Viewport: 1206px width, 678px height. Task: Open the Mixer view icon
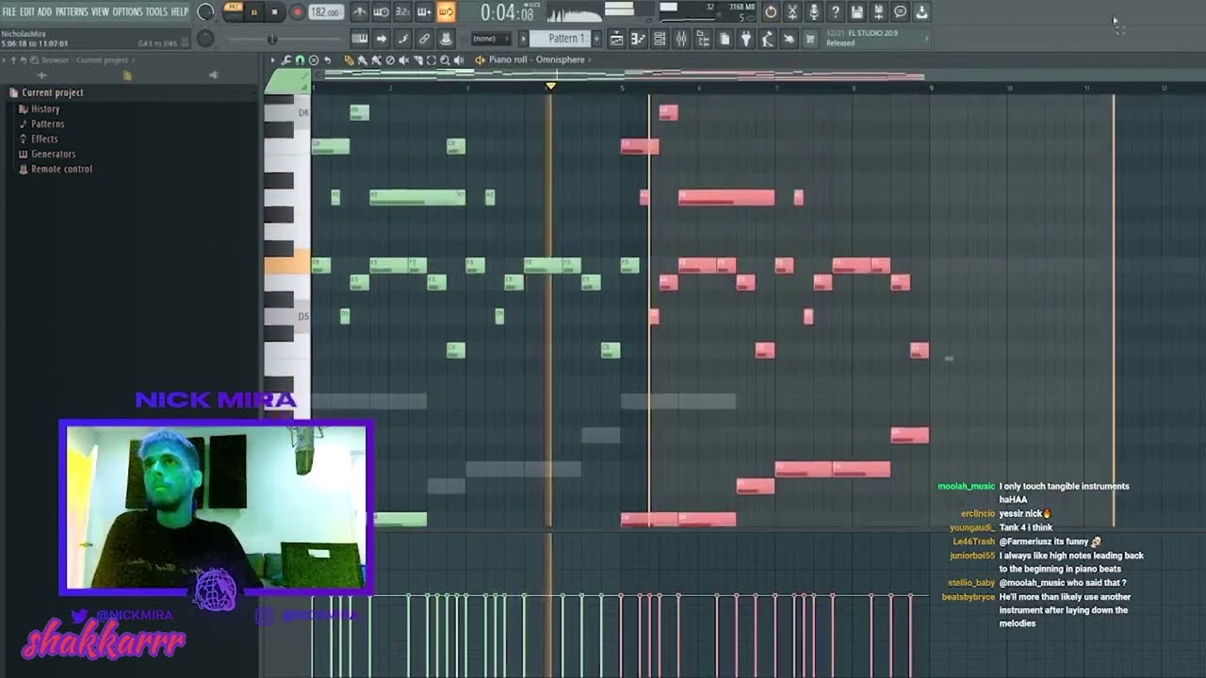pos(680,39)
